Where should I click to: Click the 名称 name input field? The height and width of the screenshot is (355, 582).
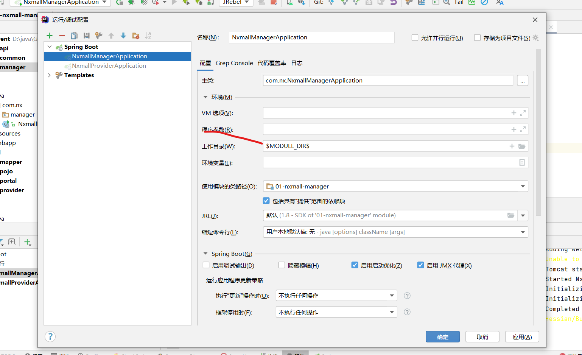(x=311, y=37)
